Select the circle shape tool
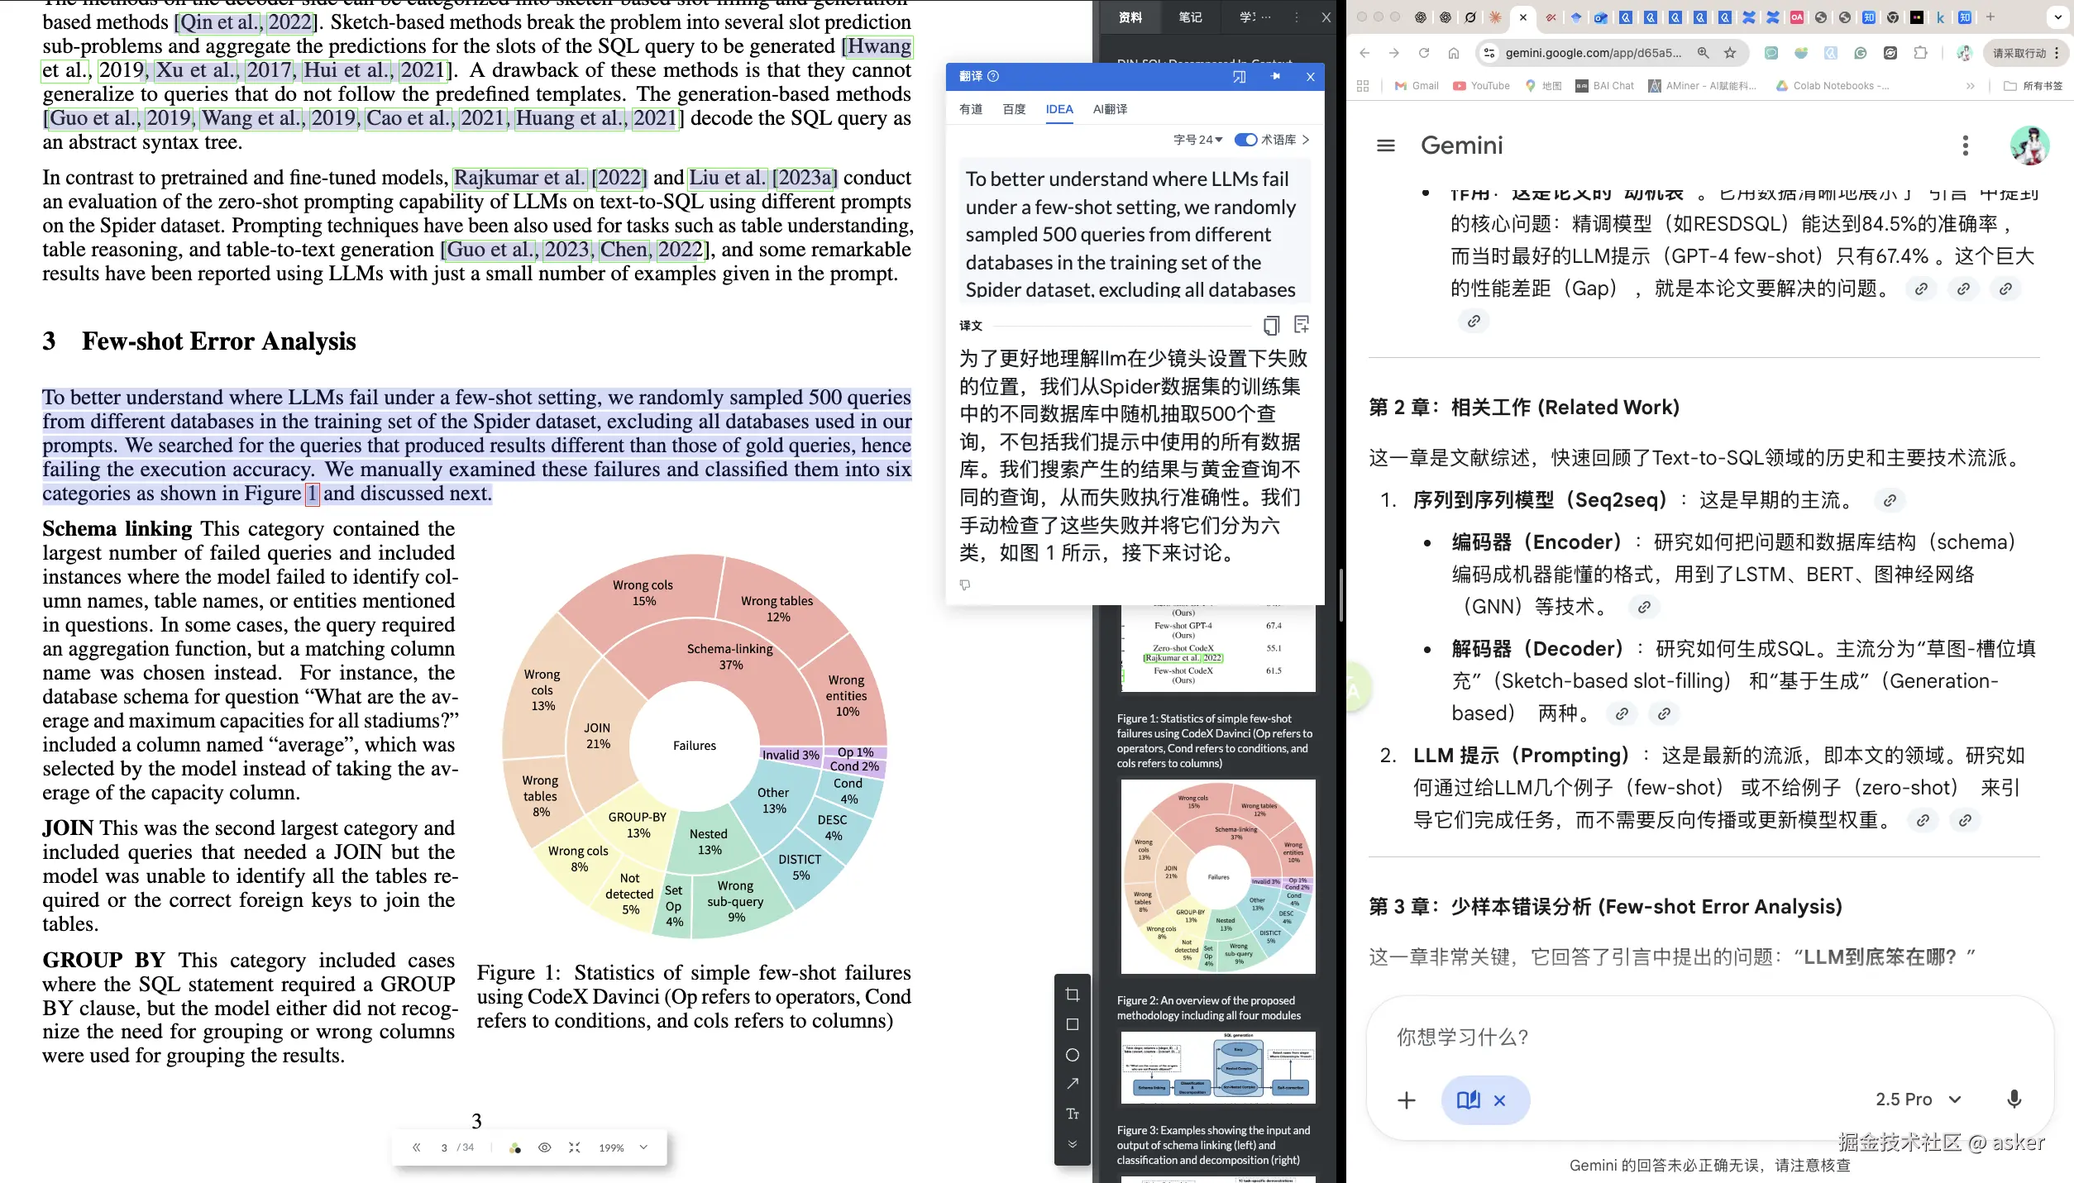The image size is (2074, 1183). (x=1073, y=1055)
